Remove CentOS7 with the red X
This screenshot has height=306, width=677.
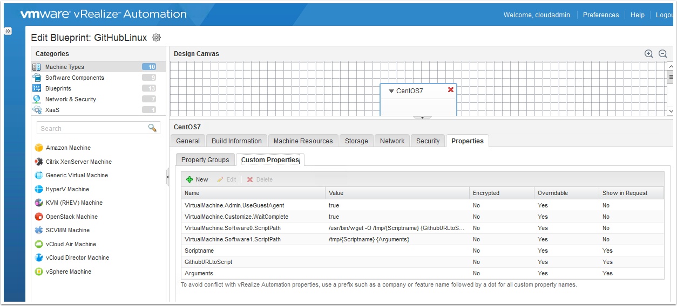tap(451, 90)
